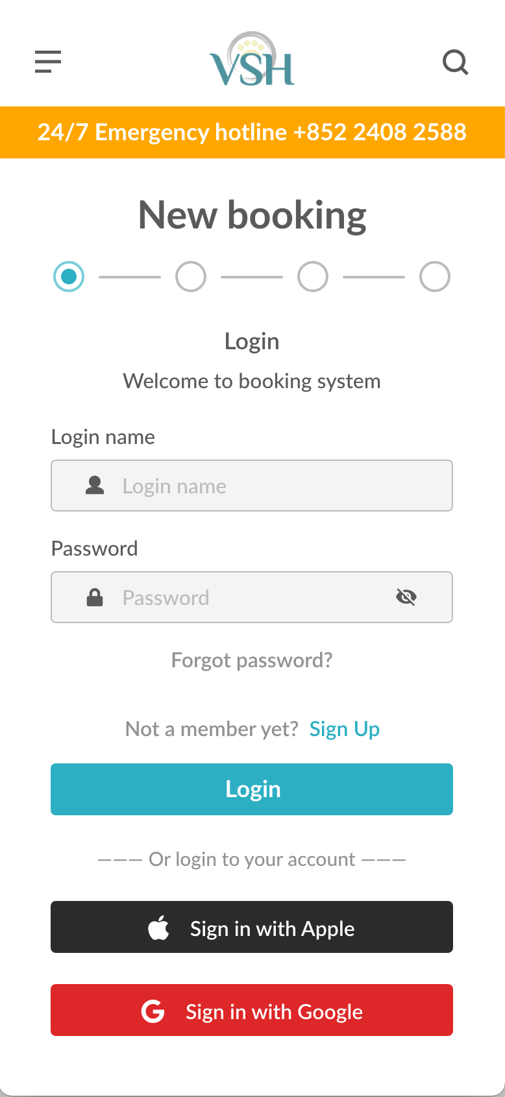Click the Google G icon
Image resolution: width=505 pixels, height=1097 pixels.
coord(153,1011)
